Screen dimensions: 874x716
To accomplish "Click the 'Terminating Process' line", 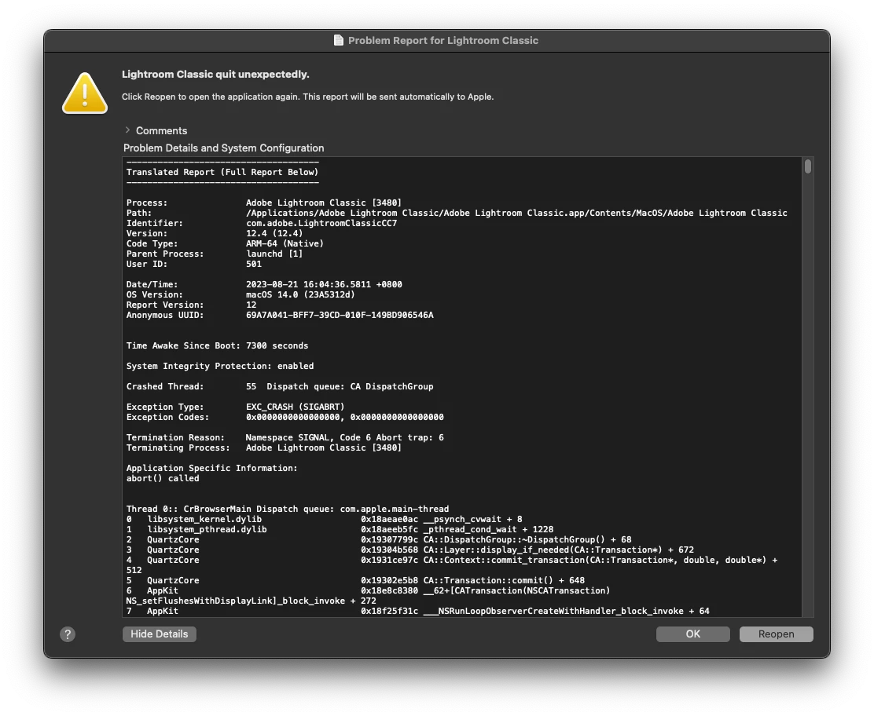I will click(263, 447).
